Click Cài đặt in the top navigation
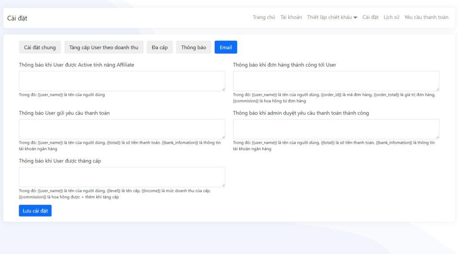This screenshot has width=458, height=254. (370, 17)
